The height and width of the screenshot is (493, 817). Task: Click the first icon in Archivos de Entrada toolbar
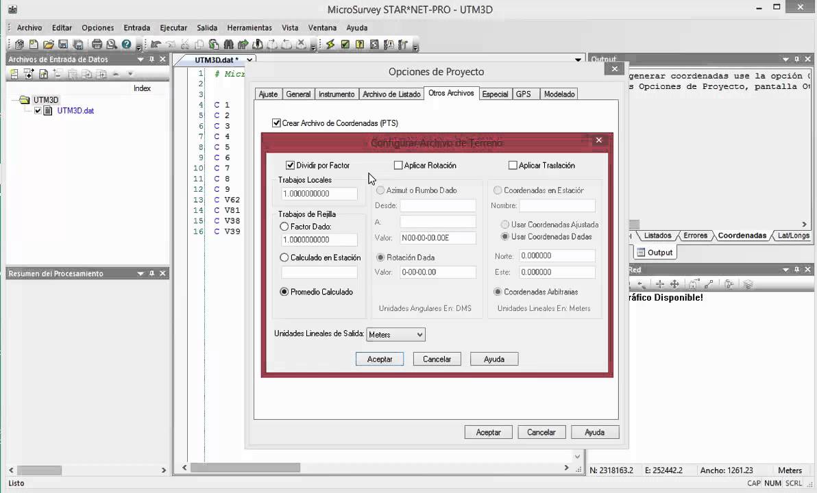click(14, 75)
